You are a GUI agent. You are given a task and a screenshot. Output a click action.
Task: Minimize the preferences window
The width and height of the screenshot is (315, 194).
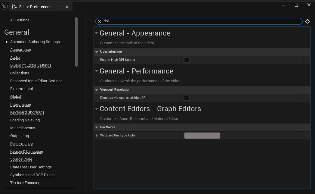(x=283, y=5)
